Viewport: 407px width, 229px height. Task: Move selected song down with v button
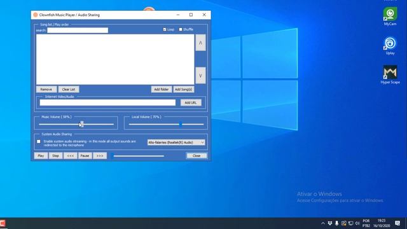click(x=200, y=76)
